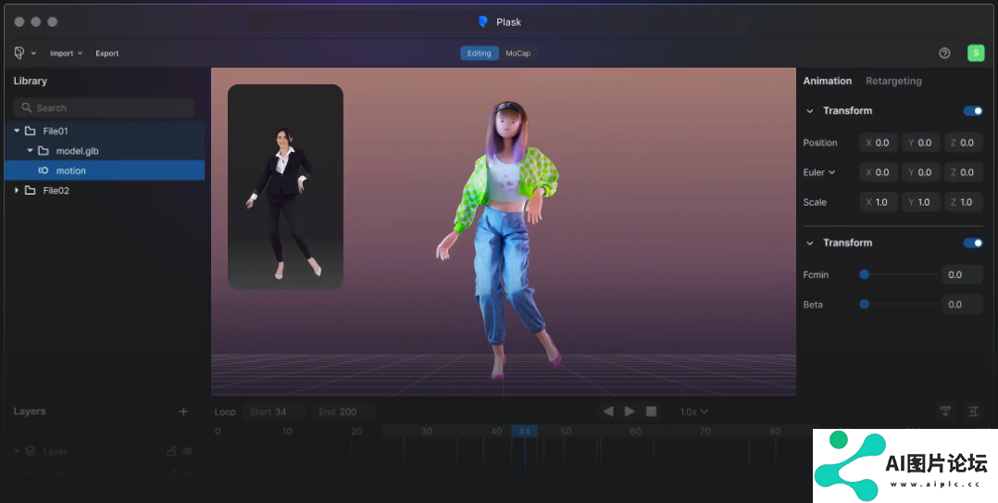This screenshot has height=503, width=998.
Task: Open the green S account avatar
Action: (x=976, y=53)
